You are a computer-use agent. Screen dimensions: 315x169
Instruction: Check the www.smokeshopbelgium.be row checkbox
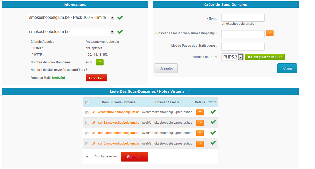tap(87, 113)
